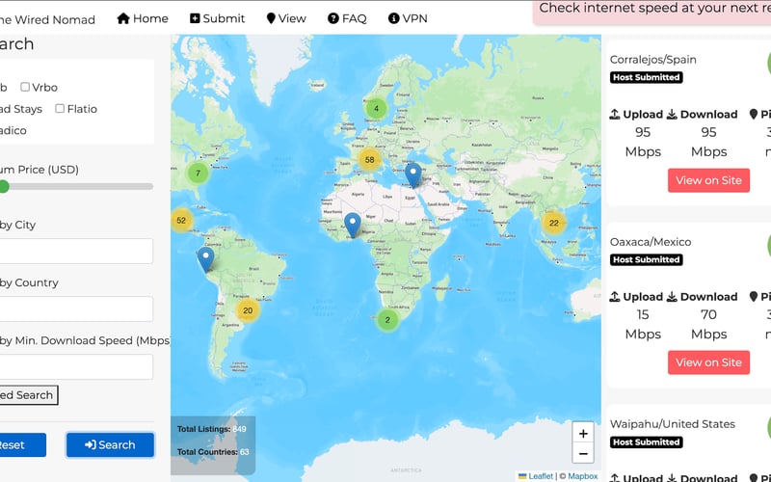Click the Corralejos/Spain listing title
The width and height of the screenshot is (771, 482).
point(653,60)
